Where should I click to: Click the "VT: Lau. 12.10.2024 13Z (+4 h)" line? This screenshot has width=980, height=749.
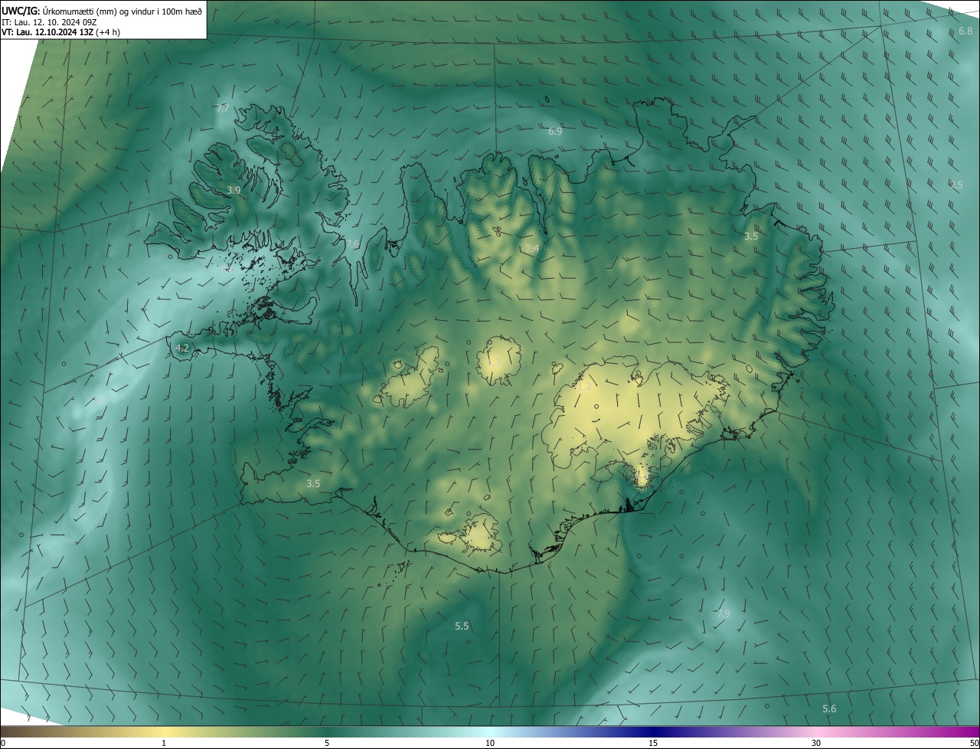(x=60, y=32)
